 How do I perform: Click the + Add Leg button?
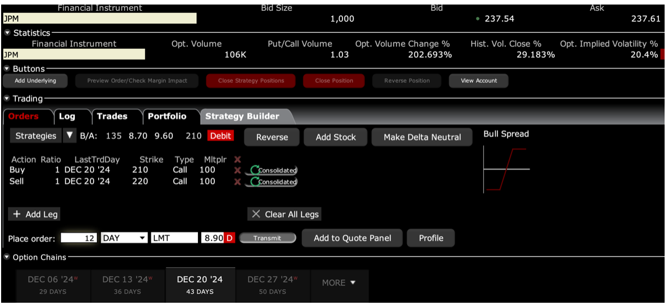(x=34, y=214)
